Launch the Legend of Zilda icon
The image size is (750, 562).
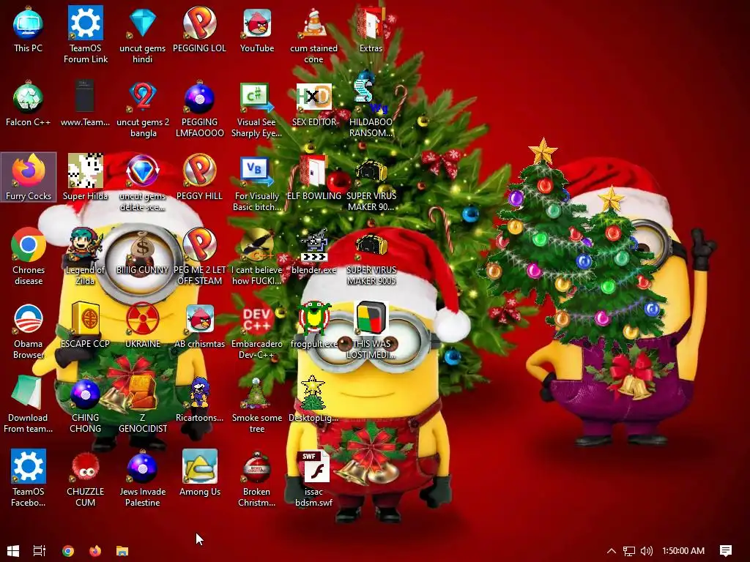[x=85, y=257]
